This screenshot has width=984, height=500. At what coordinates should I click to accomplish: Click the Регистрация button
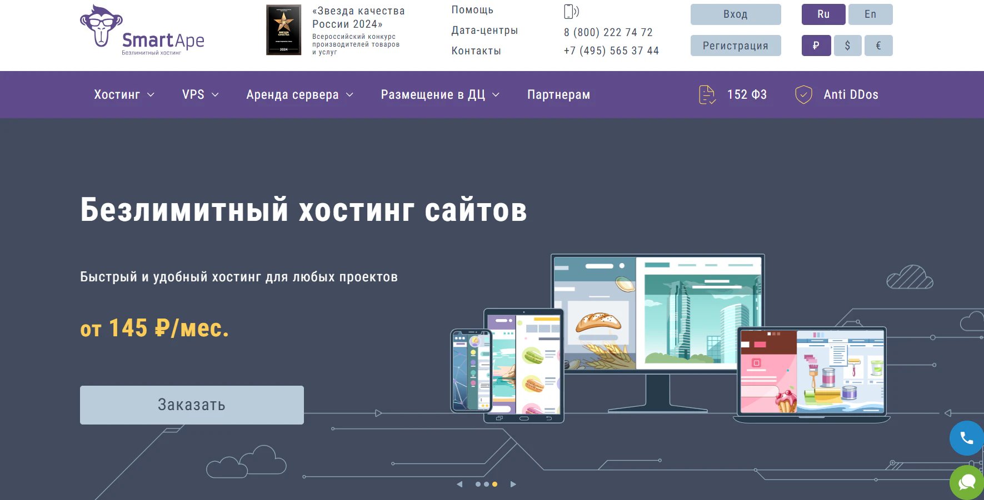736,46
